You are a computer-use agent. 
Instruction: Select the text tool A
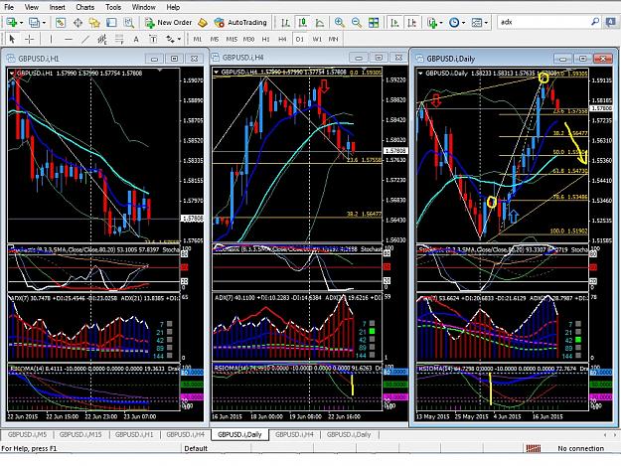(x=136, y=39)
